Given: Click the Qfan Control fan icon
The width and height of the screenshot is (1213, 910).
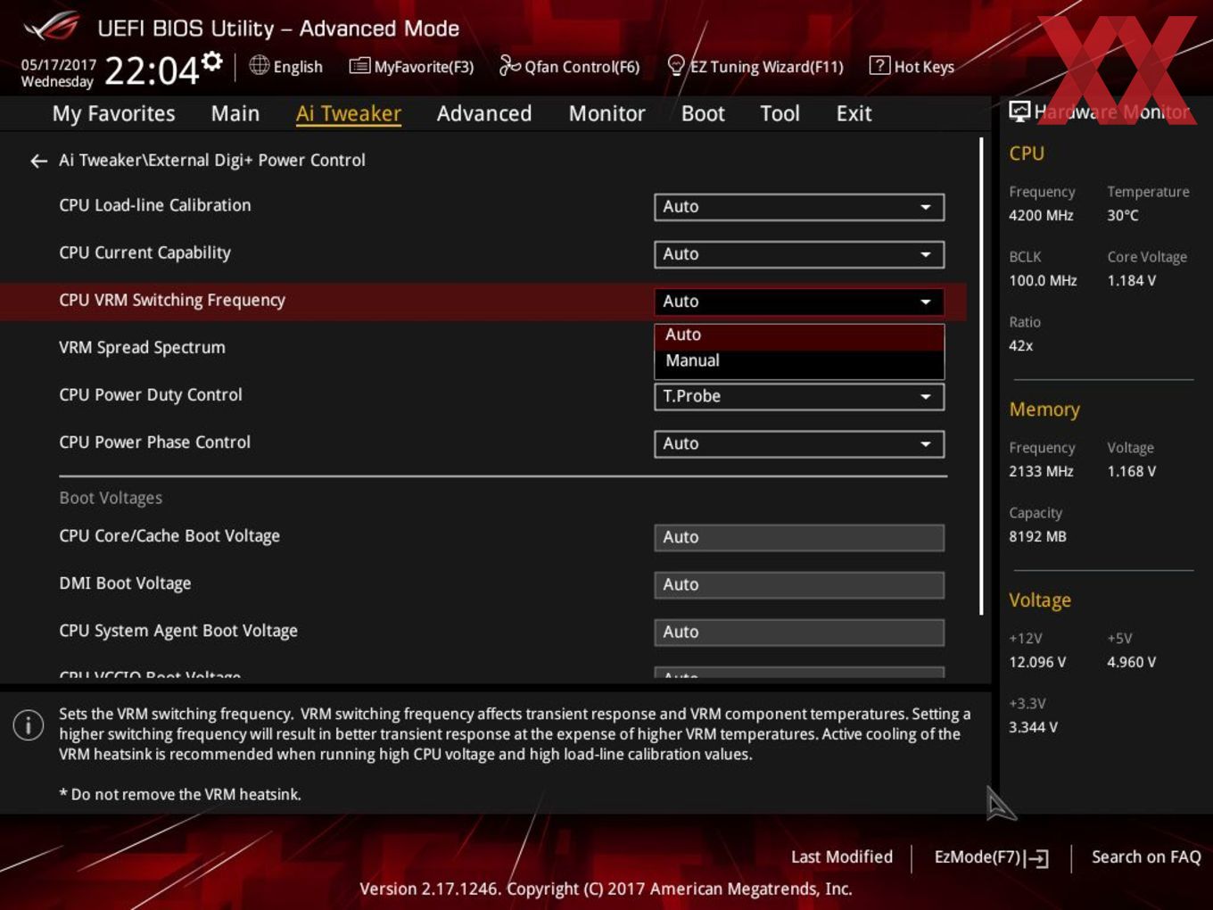Looking at the screenshot, I should pos(509,65).
